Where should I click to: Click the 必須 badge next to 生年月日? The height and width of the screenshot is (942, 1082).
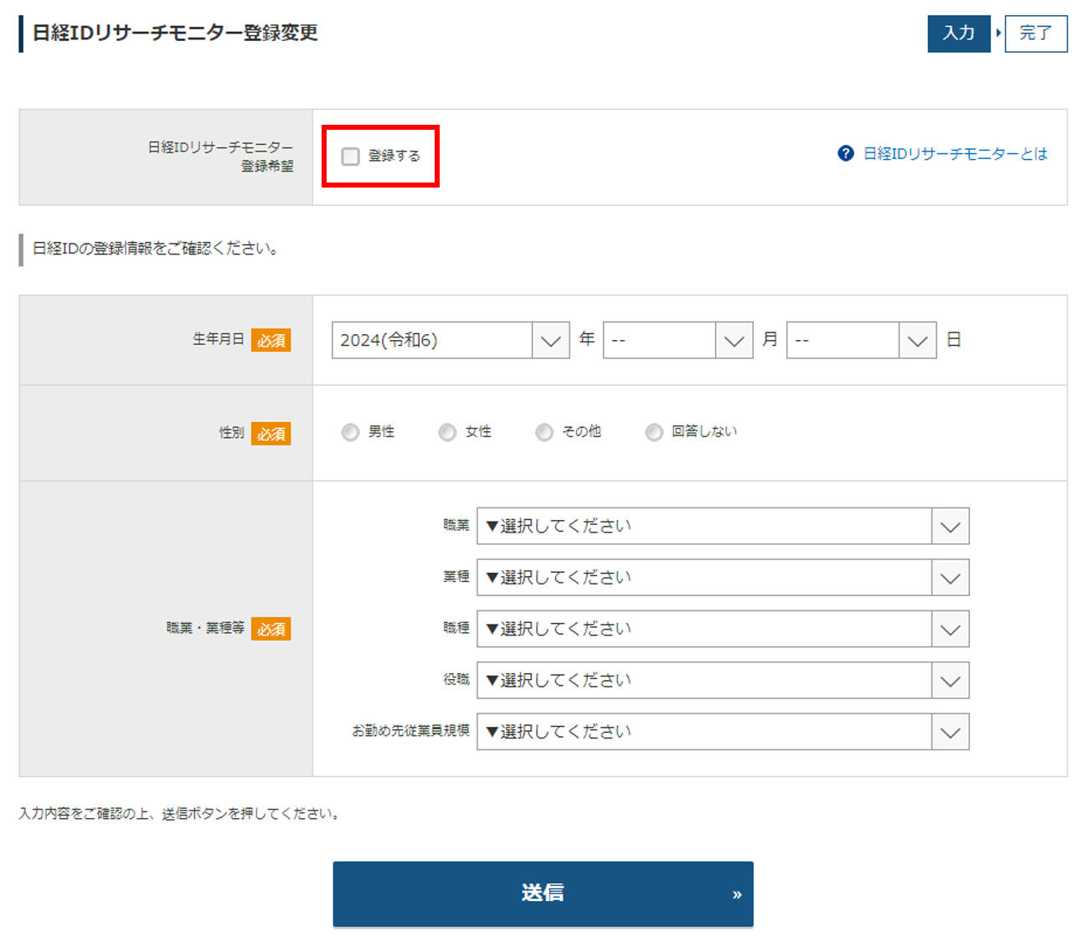[270, 340]
